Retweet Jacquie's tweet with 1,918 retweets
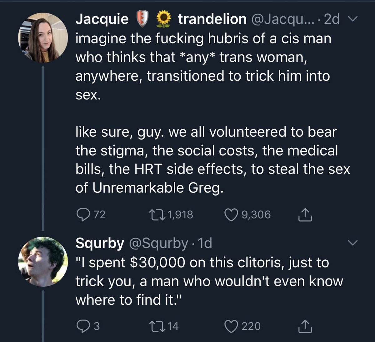The image size is (375, 342). pyautogui.click(x=156, y=215)
